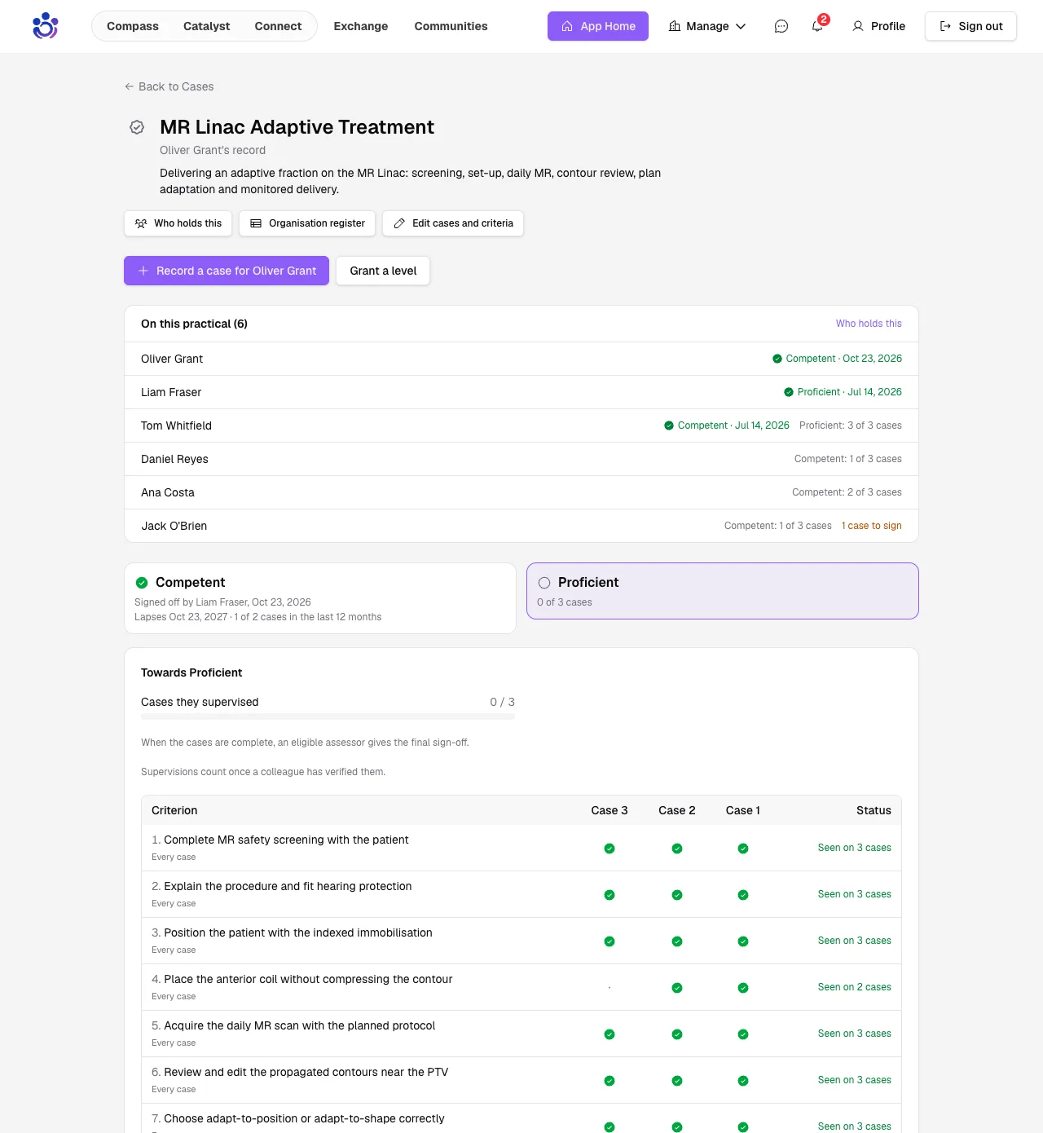1043x1133 pixels.
Task: Click the check mark for criterion 3, Case 1
Action: coord(743,941)
